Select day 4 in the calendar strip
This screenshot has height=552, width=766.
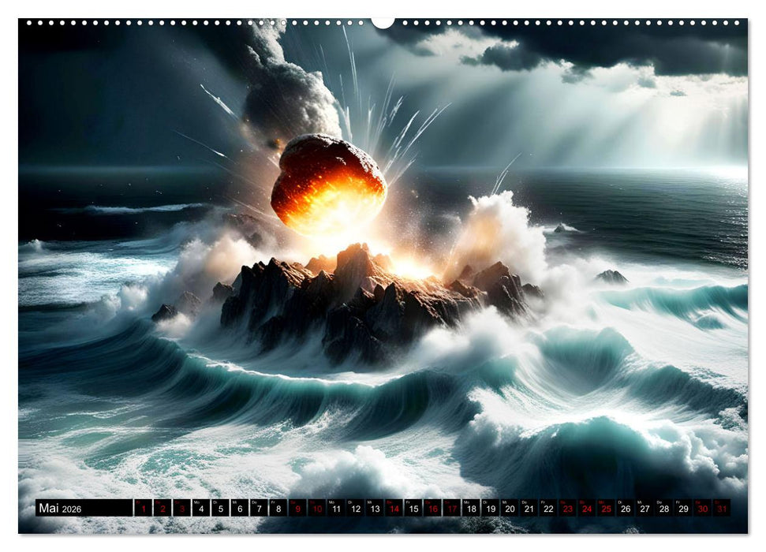pyautogui.click(x=201, y=509)
